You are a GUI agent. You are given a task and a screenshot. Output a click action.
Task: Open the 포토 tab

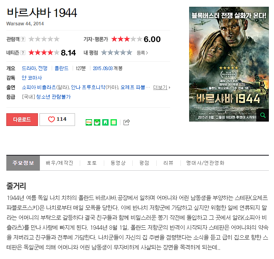pyautogui.click(x=92, y=163)
